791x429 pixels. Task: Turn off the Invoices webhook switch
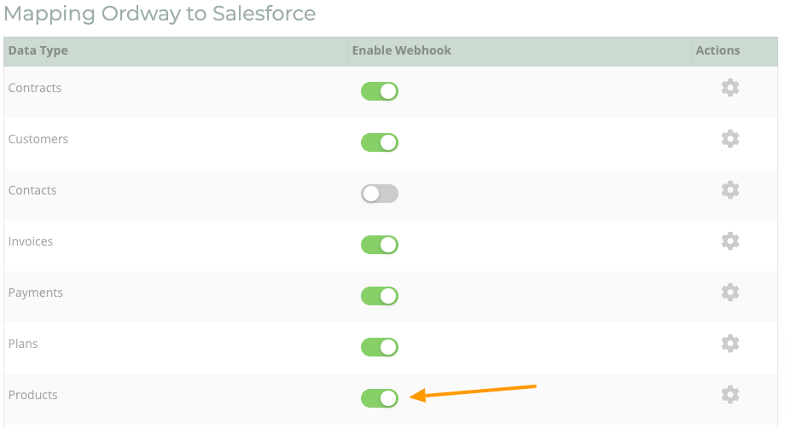[x=380, y=245]
